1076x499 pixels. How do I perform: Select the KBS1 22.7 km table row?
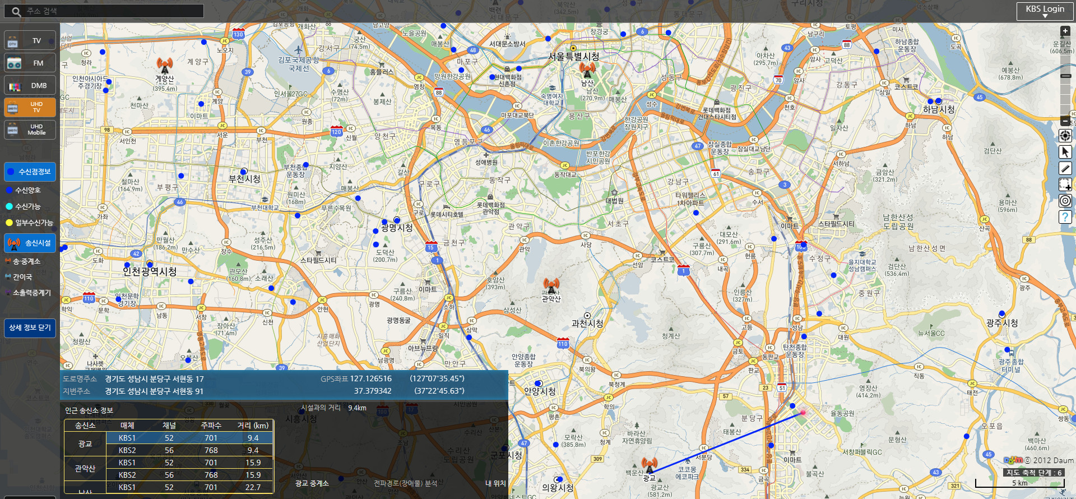pos(189,487)
